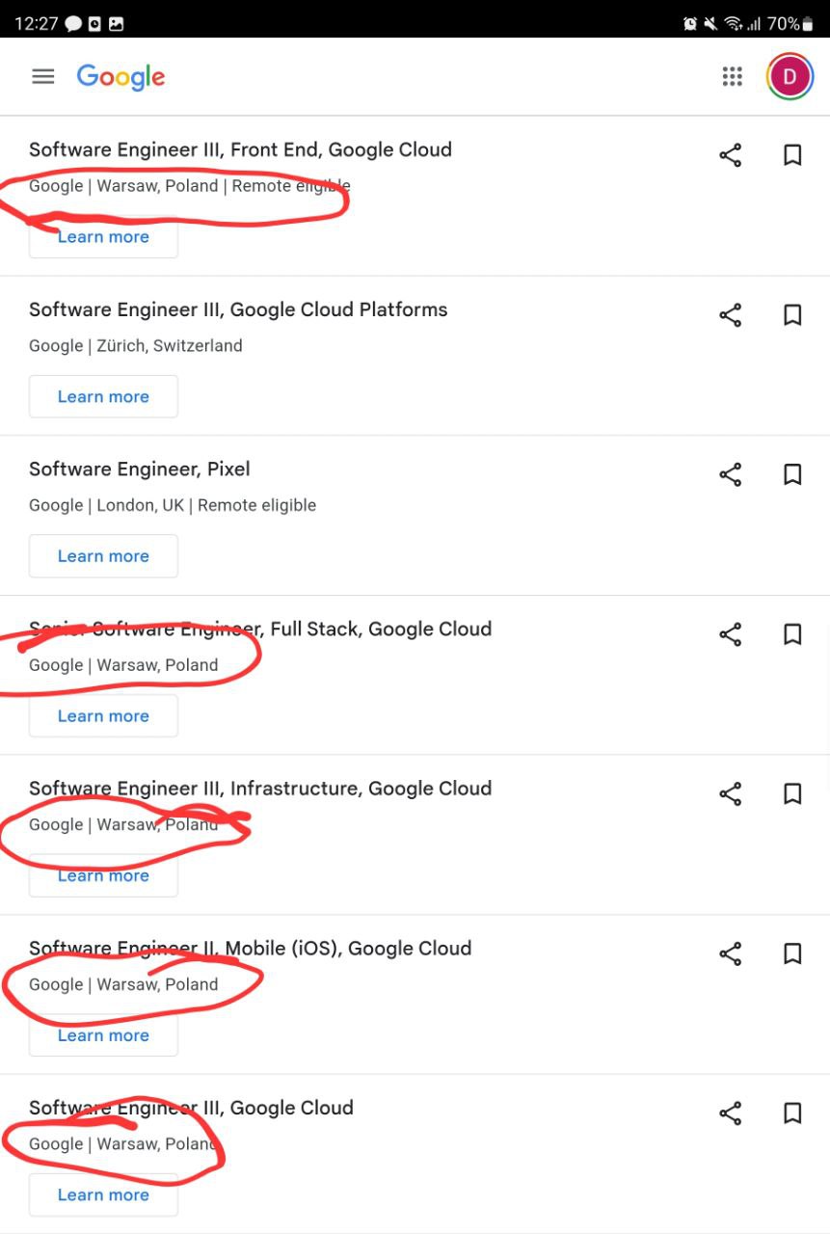Tap the alarm icon in status bar
Viewport: 830px width, 1234px height.
690,24
